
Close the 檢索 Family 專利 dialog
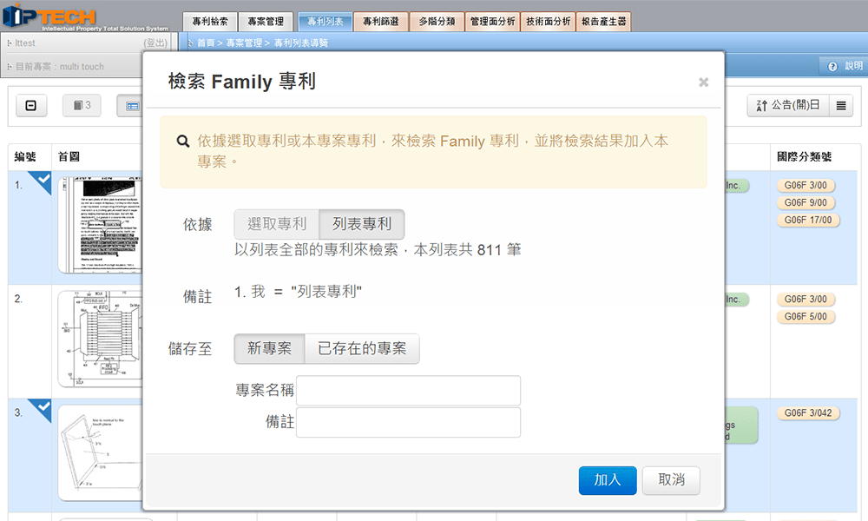[x=703, y=82]
